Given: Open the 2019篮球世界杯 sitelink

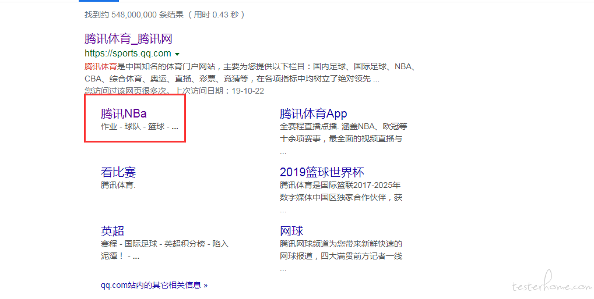Looking at the screenshot, I should tap(322, 172).
